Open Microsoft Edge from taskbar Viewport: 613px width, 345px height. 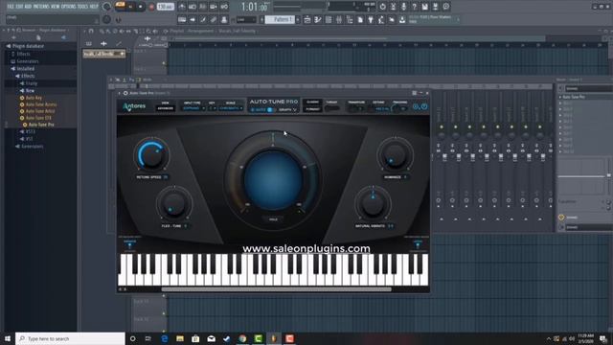pyautogui.click(x=164, y=338)
